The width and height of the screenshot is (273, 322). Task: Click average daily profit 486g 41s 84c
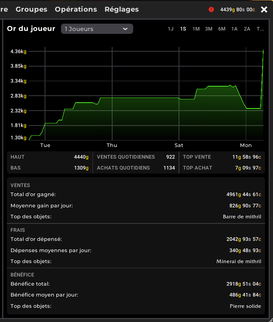(x=245, y=295)
